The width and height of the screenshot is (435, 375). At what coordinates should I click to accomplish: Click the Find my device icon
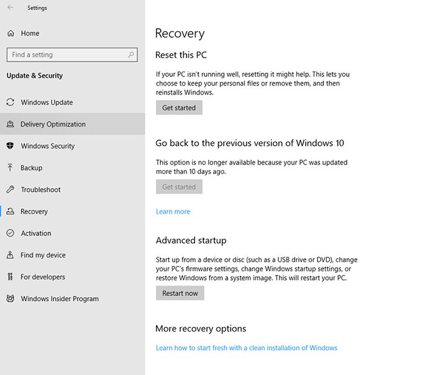click(x=10, y=255)
